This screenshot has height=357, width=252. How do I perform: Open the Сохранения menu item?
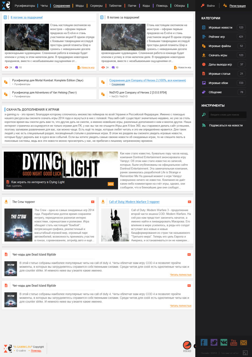[x=62, y=6]
